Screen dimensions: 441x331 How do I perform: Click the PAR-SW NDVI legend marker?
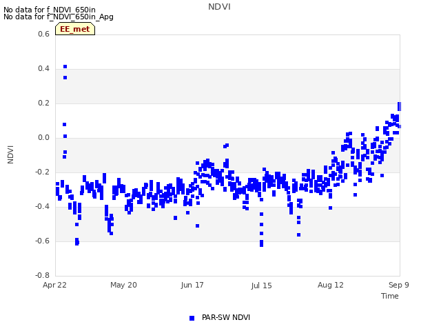tap(192, 318)
